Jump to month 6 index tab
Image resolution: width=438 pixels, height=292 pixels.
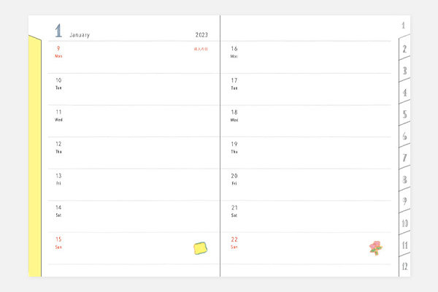(x=404, y=136)
